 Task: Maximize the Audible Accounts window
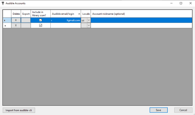point(181,3)
